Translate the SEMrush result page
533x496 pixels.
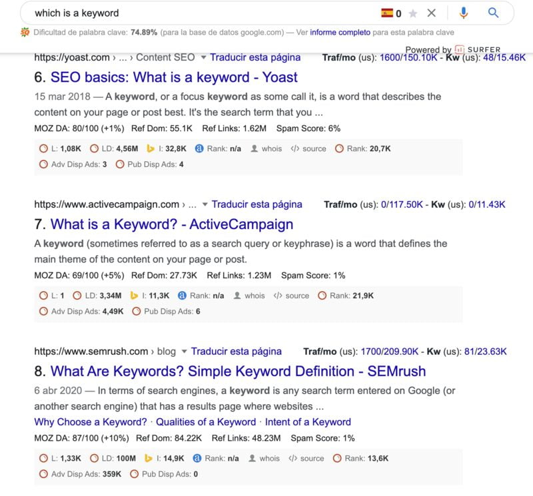(x=237, y=352)
